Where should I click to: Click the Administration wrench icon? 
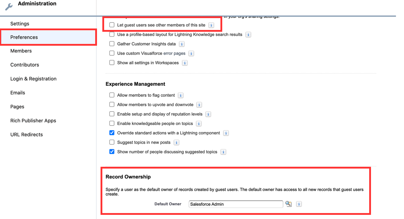point(9,7)
